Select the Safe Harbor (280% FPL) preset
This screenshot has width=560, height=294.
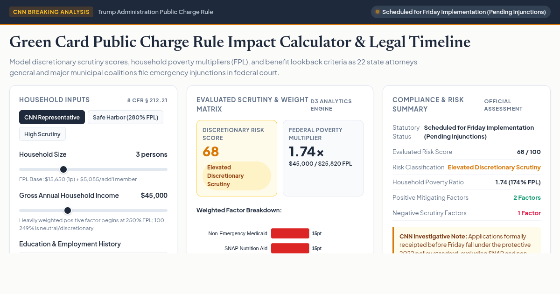click(x=126, y=117)
